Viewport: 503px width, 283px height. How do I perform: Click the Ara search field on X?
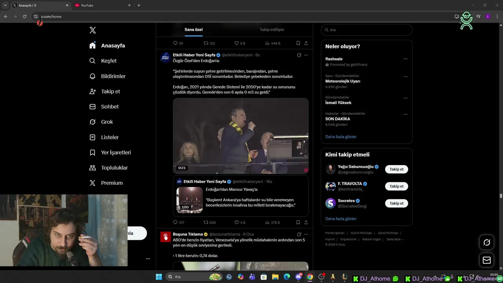point(367,30)
